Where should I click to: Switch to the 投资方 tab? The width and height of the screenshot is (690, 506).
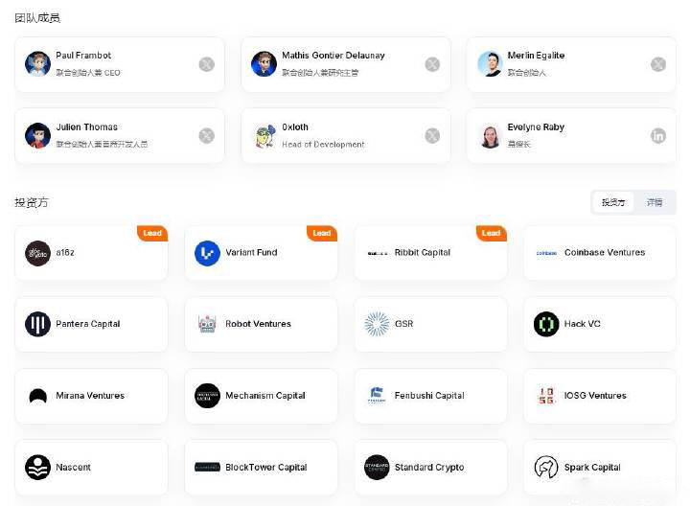point(613,202)
